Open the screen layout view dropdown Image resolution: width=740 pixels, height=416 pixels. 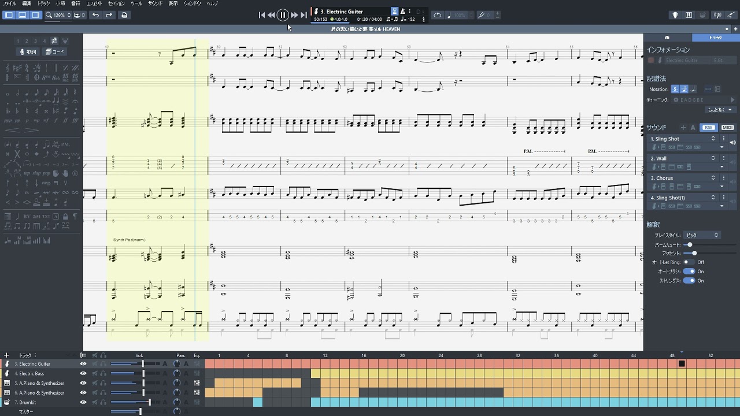tap(80, 15)
